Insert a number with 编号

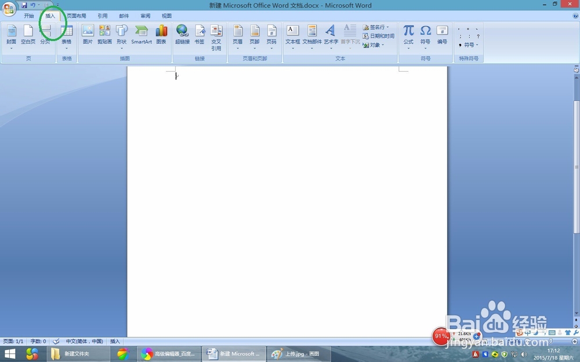(x=443, y=35)
